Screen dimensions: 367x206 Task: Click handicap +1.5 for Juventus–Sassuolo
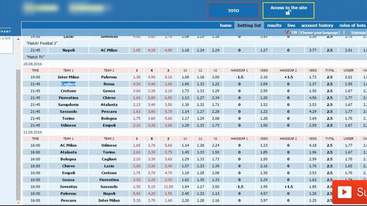[x=288, y=187]
